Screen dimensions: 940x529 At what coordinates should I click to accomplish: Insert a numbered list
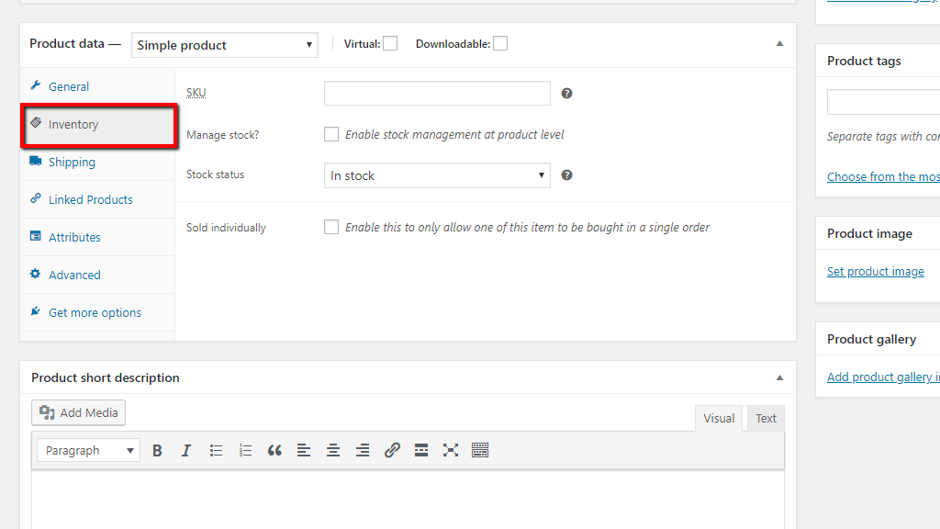click(245, 450)
